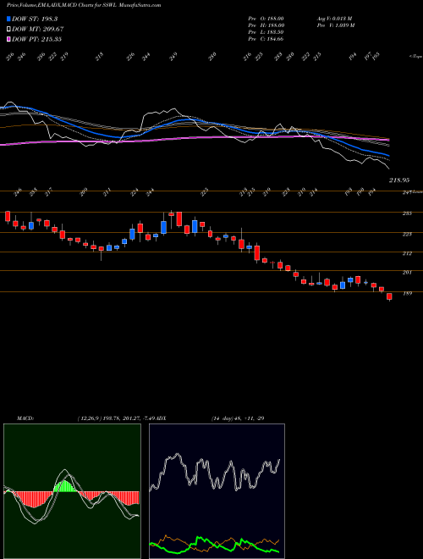Click the 'Pre L: 183.50' value
The width and height of the screenshot is (423, 559).
pyautogui.click(x=266, y=32)
